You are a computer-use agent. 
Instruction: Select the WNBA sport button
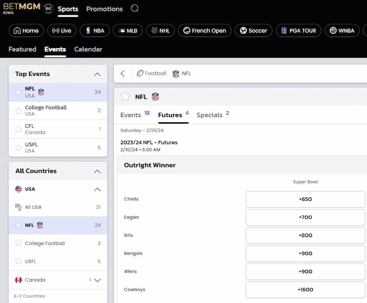point(342,31)
